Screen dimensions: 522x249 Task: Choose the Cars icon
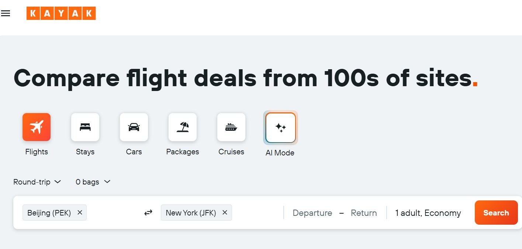pos(134,127)
